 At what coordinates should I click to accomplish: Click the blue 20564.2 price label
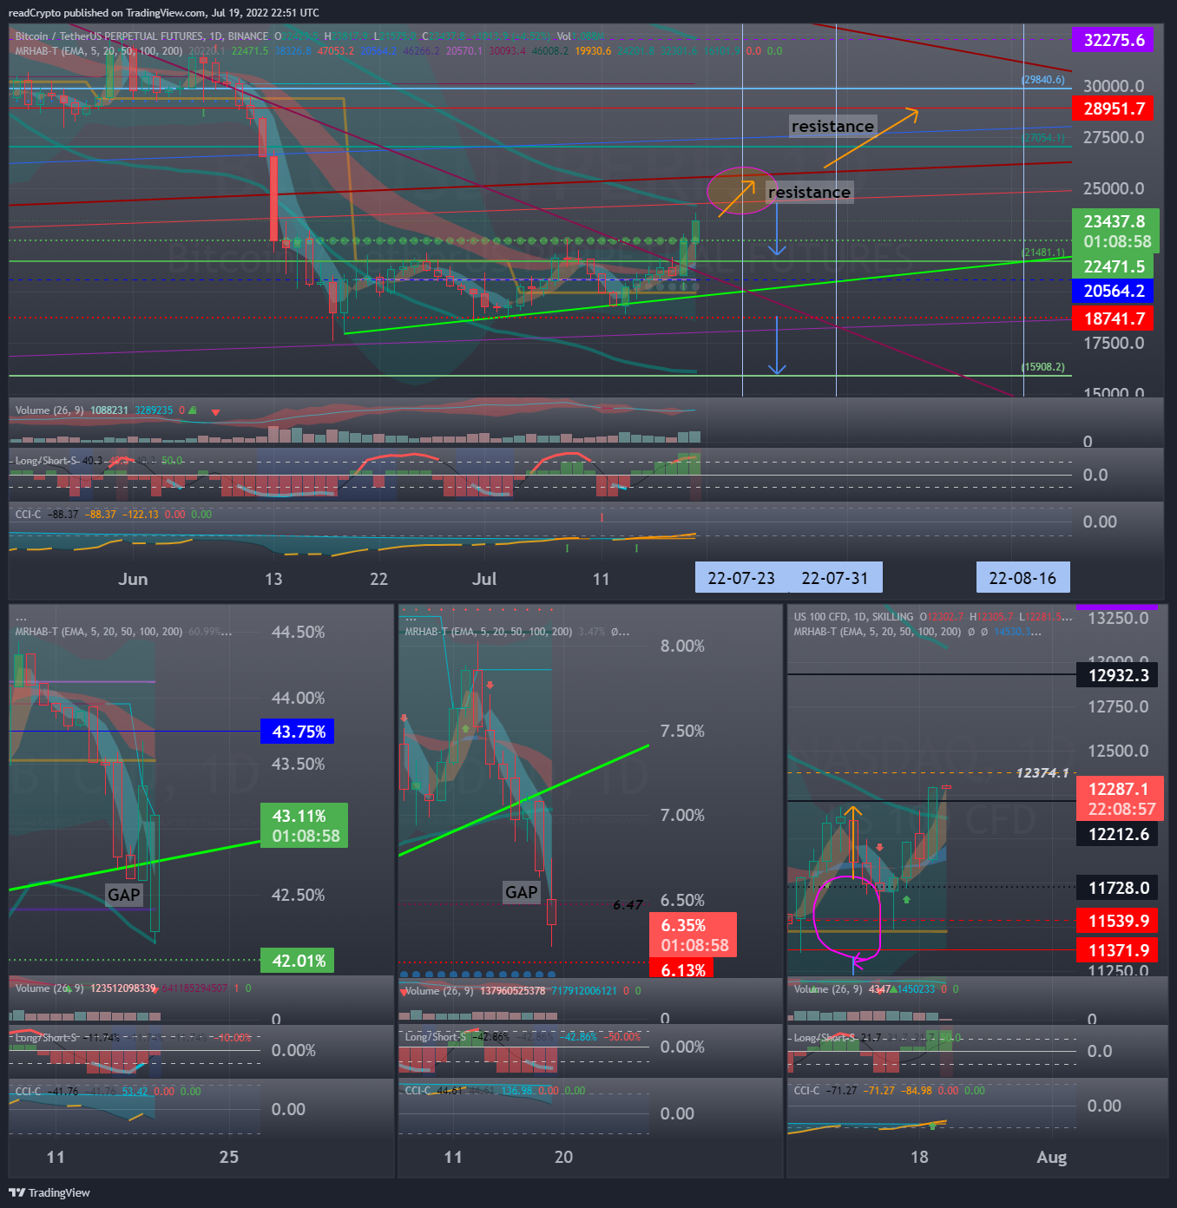(1114, 291)
